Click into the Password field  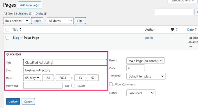(x=43, y=86)
